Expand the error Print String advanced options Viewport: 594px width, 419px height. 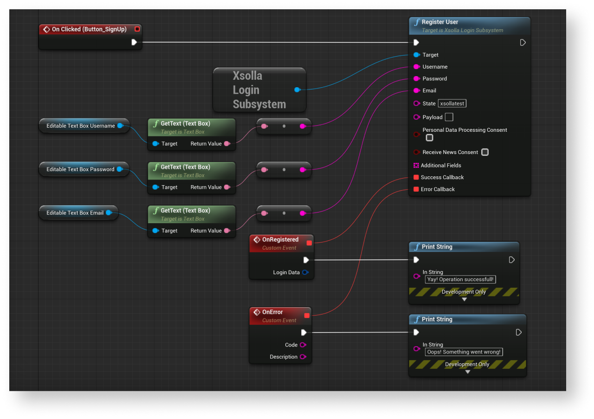point(467,372)
